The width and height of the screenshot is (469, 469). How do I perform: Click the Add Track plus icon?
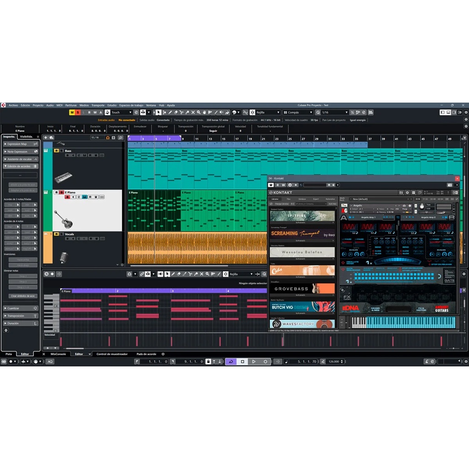coord(46,137)
